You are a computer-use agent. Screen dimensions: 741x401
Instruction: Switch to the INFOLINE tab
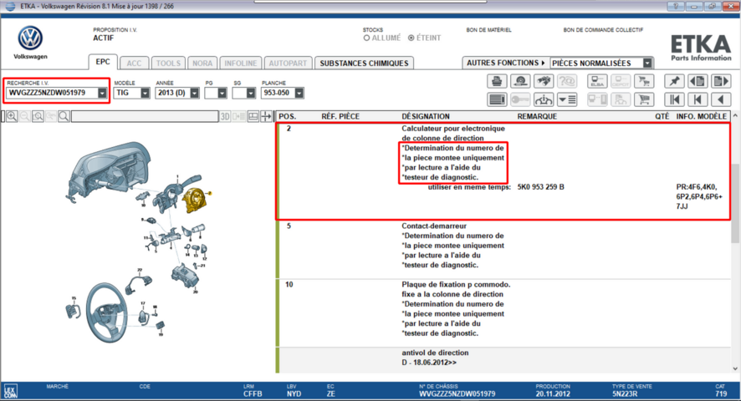pyautogui.click(x=241, y=63)
